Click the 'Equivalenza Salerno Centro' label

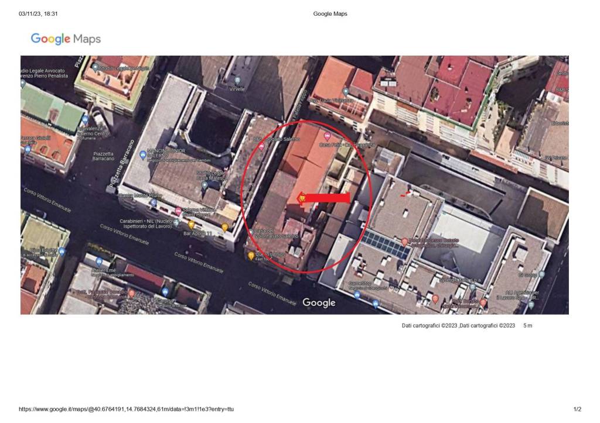[x=93, y=131]
